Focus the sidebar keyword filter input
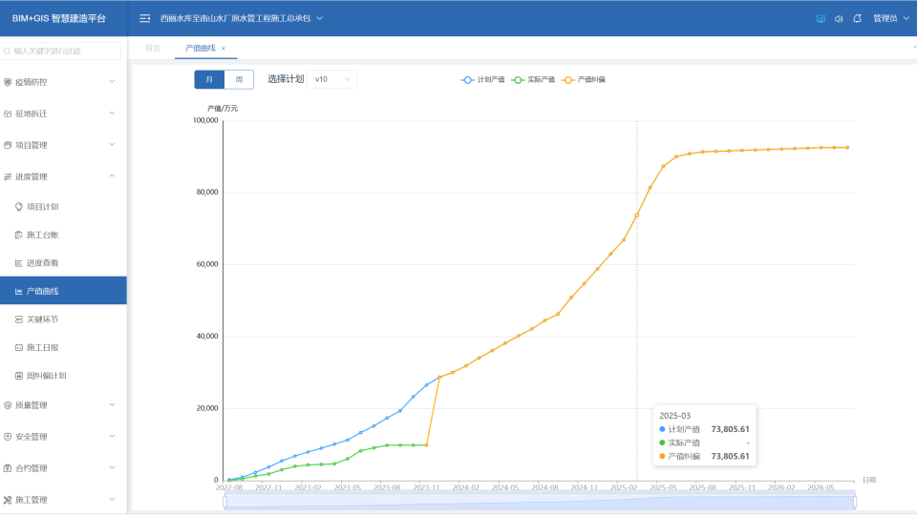 [63, 51]
